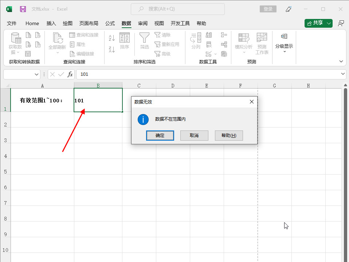Switch to the 插入 (Insert) tab

point(51,23)
